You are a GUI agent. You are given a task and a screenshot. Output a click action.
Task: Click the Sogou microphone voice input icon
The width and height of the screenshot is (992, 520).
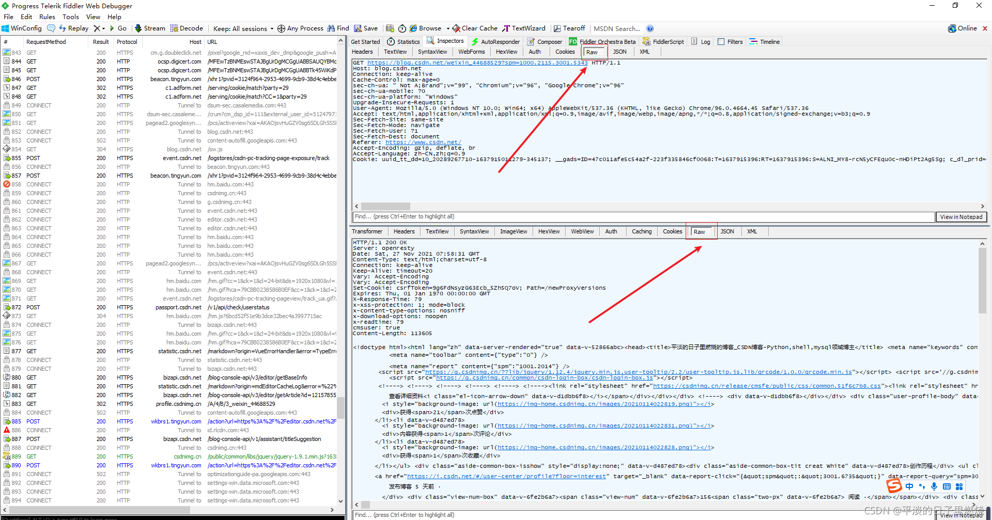(x=934, y=486)
